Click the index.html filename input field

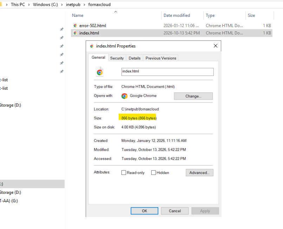click(x=167, y=72)
